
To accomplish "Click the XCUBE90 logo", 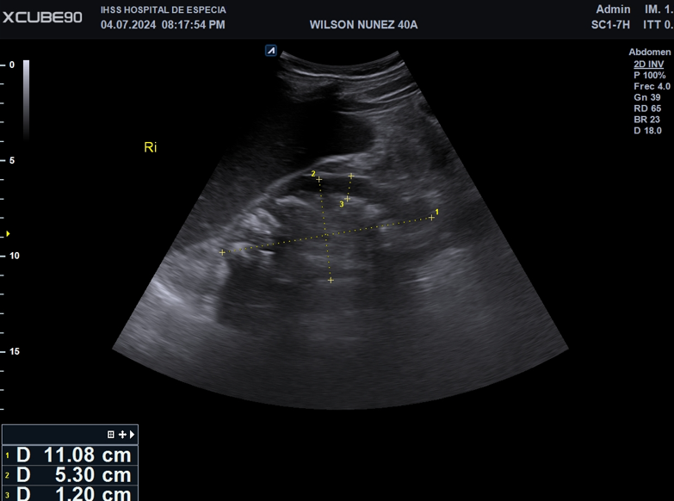I will coord(42,17).
